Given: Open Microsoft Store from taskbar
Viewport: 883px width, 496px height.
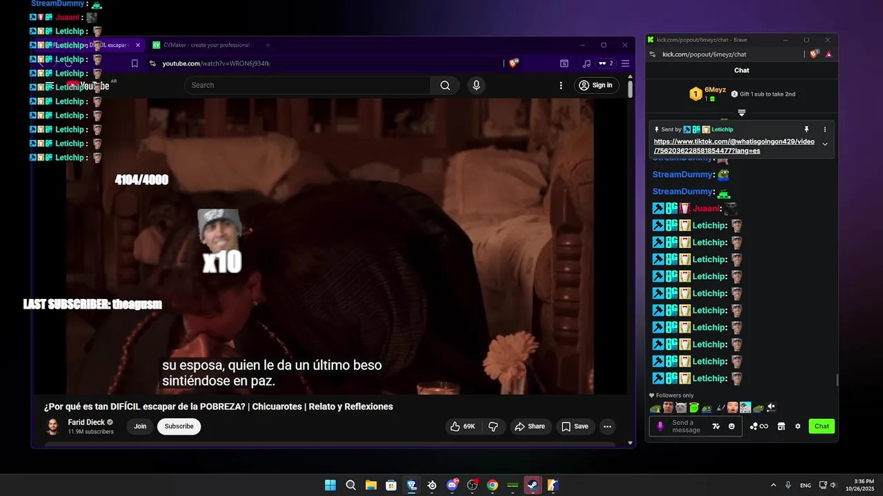Looking at the screenshot, I should 391,485.
